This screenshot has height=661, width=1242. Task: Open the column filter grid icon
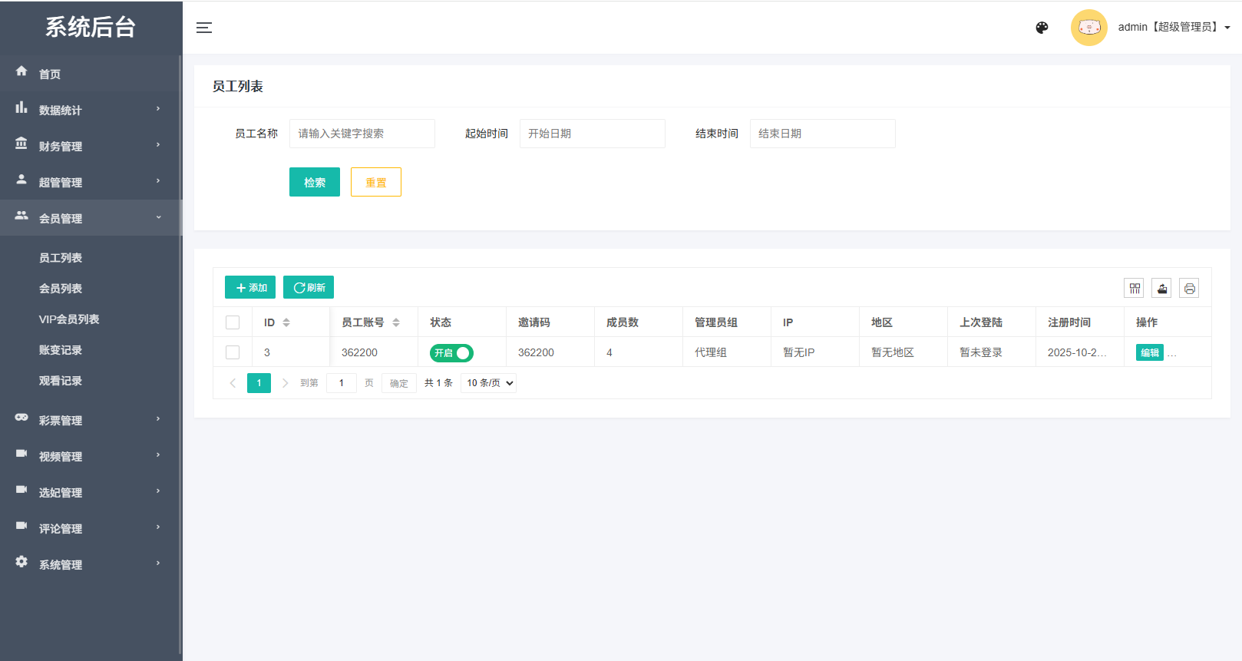(x=1134, y=289)
